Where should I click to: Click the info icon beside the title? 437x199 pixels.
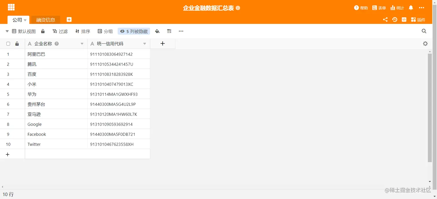point(238,8)
